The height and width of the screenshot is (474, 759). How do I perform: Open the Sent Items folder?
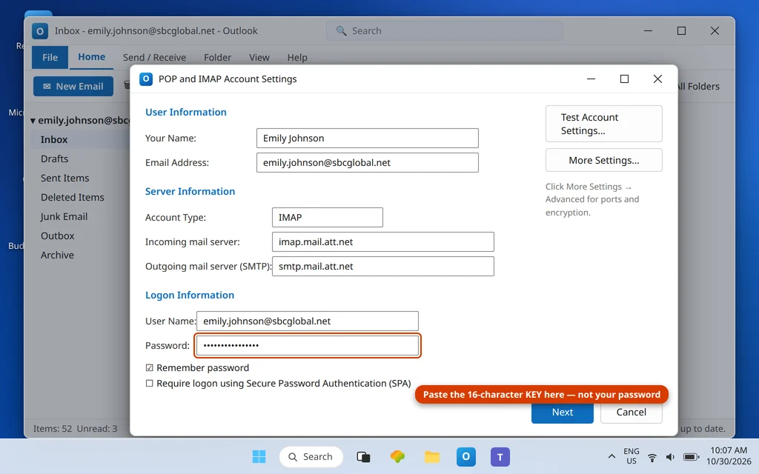tap(65, 178)
